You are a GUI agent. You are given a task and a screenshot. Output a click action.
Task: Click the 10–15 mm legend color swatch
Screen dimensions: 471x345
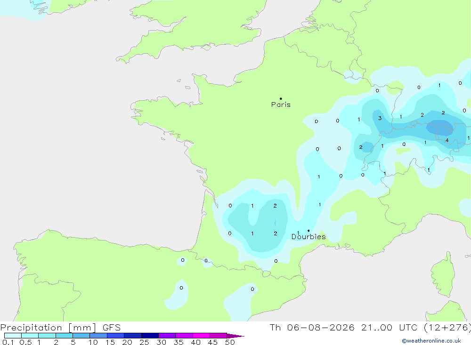click(98, 336)
